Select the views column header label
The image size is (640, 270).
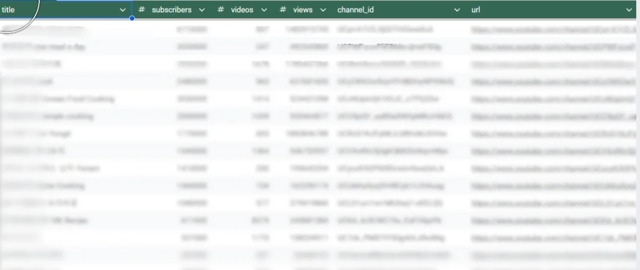coord(303,10)
